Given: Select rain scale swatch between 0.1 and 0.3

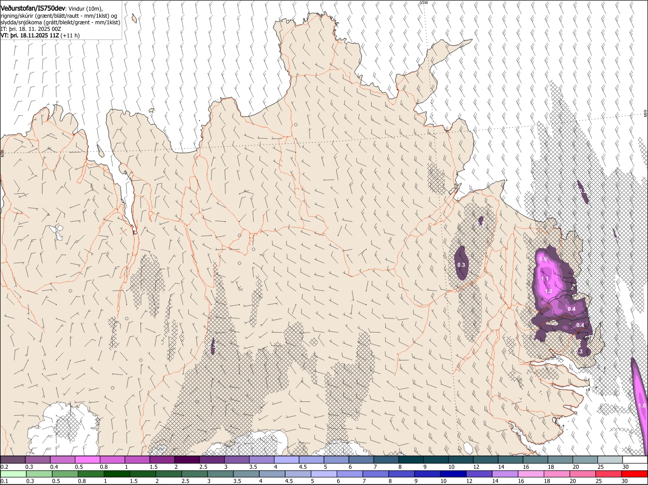Looking at the screenshot, I should [13, 474].
